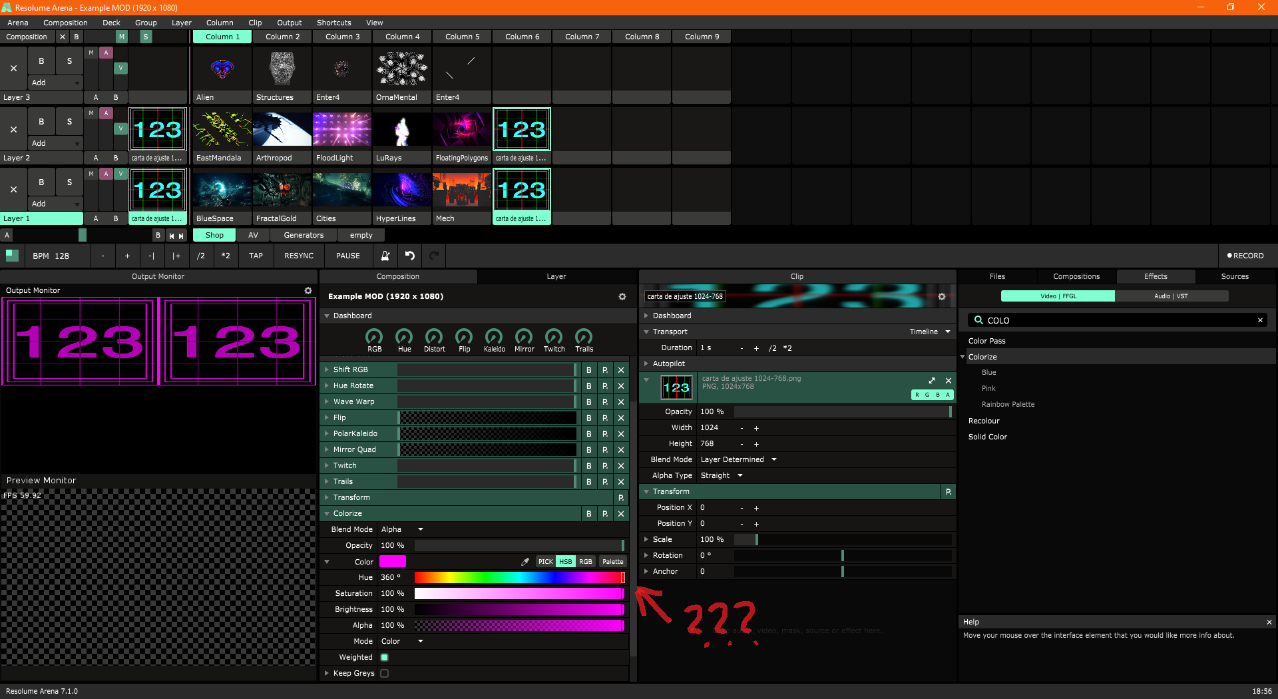This screenshot has width=1278, height=699.
Task: Switch to the Sources tab
Action: tap(1235, 277)
